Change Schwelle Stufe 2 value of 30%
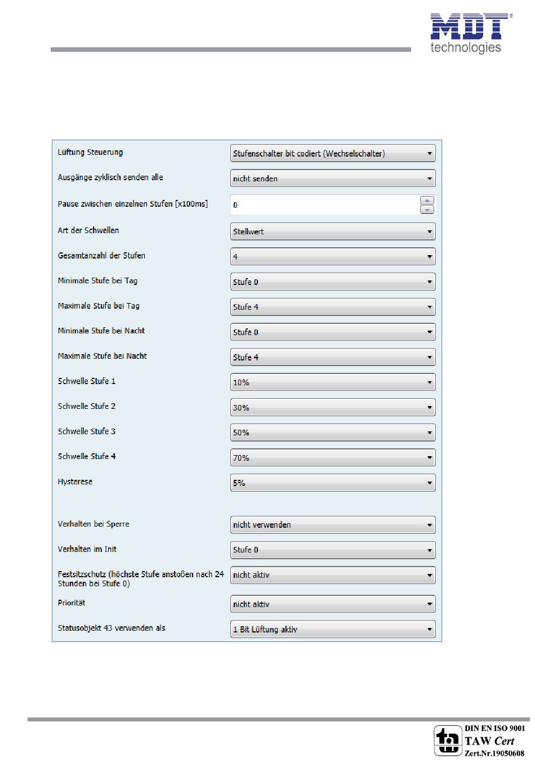 click(x=333, y=407)
